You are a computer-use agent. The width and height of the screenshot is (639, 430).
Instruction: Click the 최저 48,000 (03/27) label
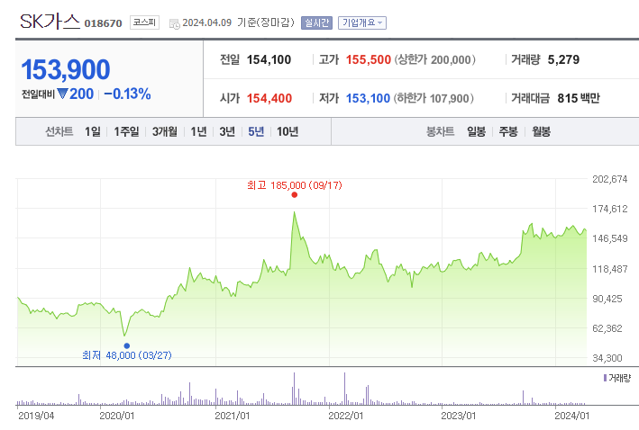127,355
